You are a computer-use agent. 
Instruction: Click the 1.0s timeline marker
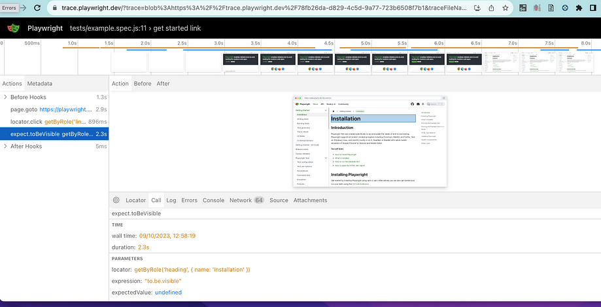(x=72, y=43)
